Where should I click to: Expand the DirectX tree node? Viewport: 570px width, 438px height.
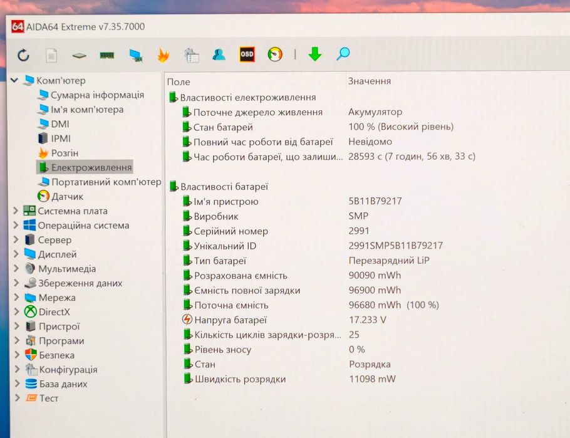click(16, 311)
